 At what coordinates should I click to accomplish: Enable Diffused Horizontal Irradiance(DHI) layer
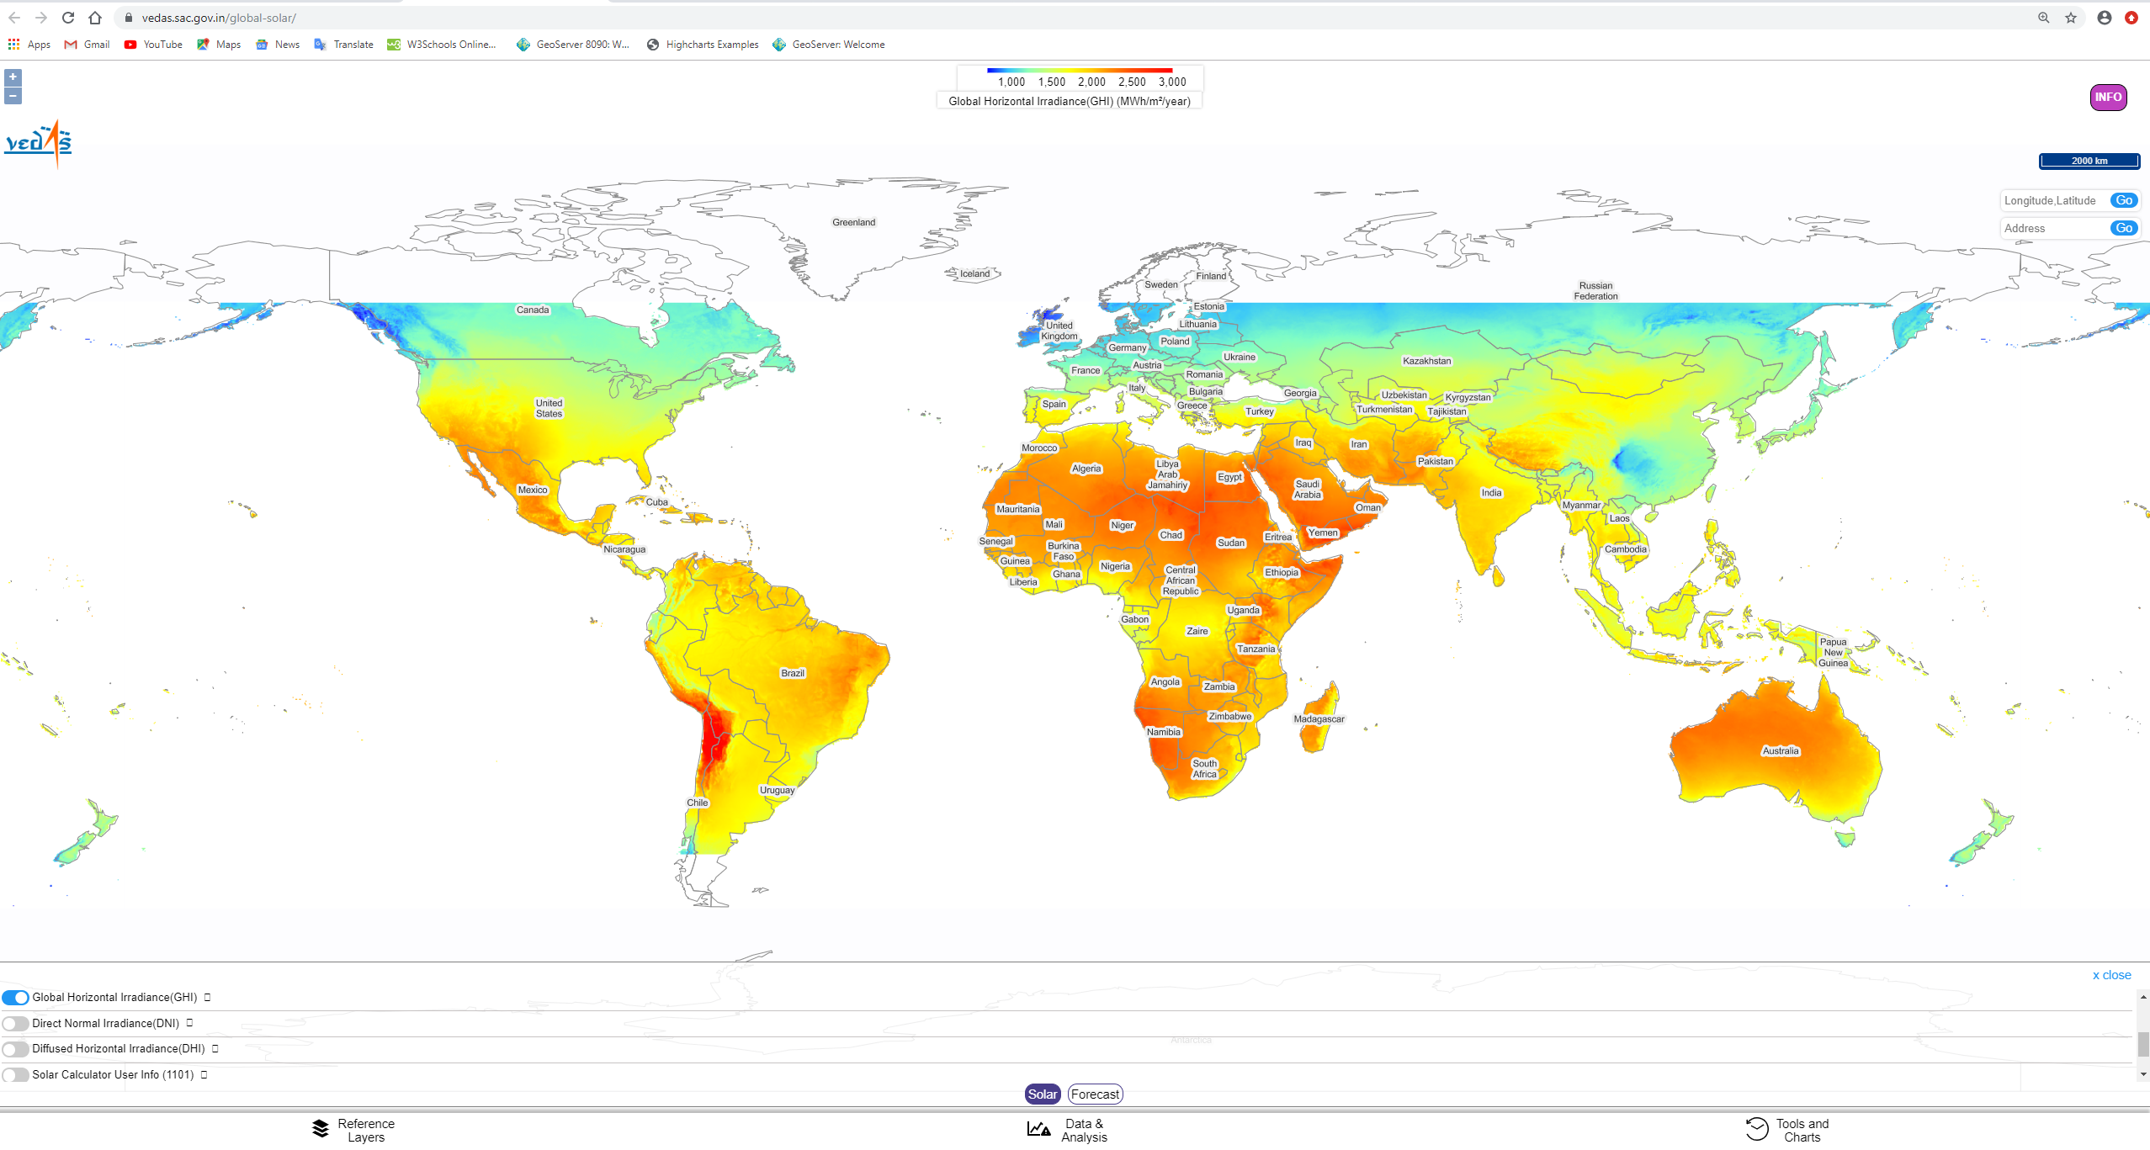click(15, 1049)
